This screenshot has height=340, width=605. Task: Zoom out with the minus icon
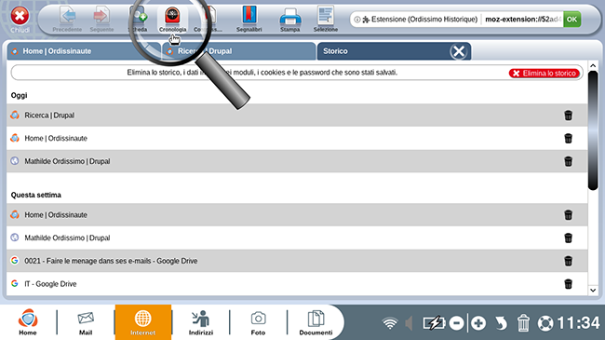tap(456, 323)
